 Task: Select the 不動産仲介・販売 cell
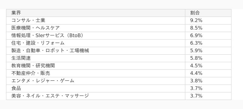96,73
